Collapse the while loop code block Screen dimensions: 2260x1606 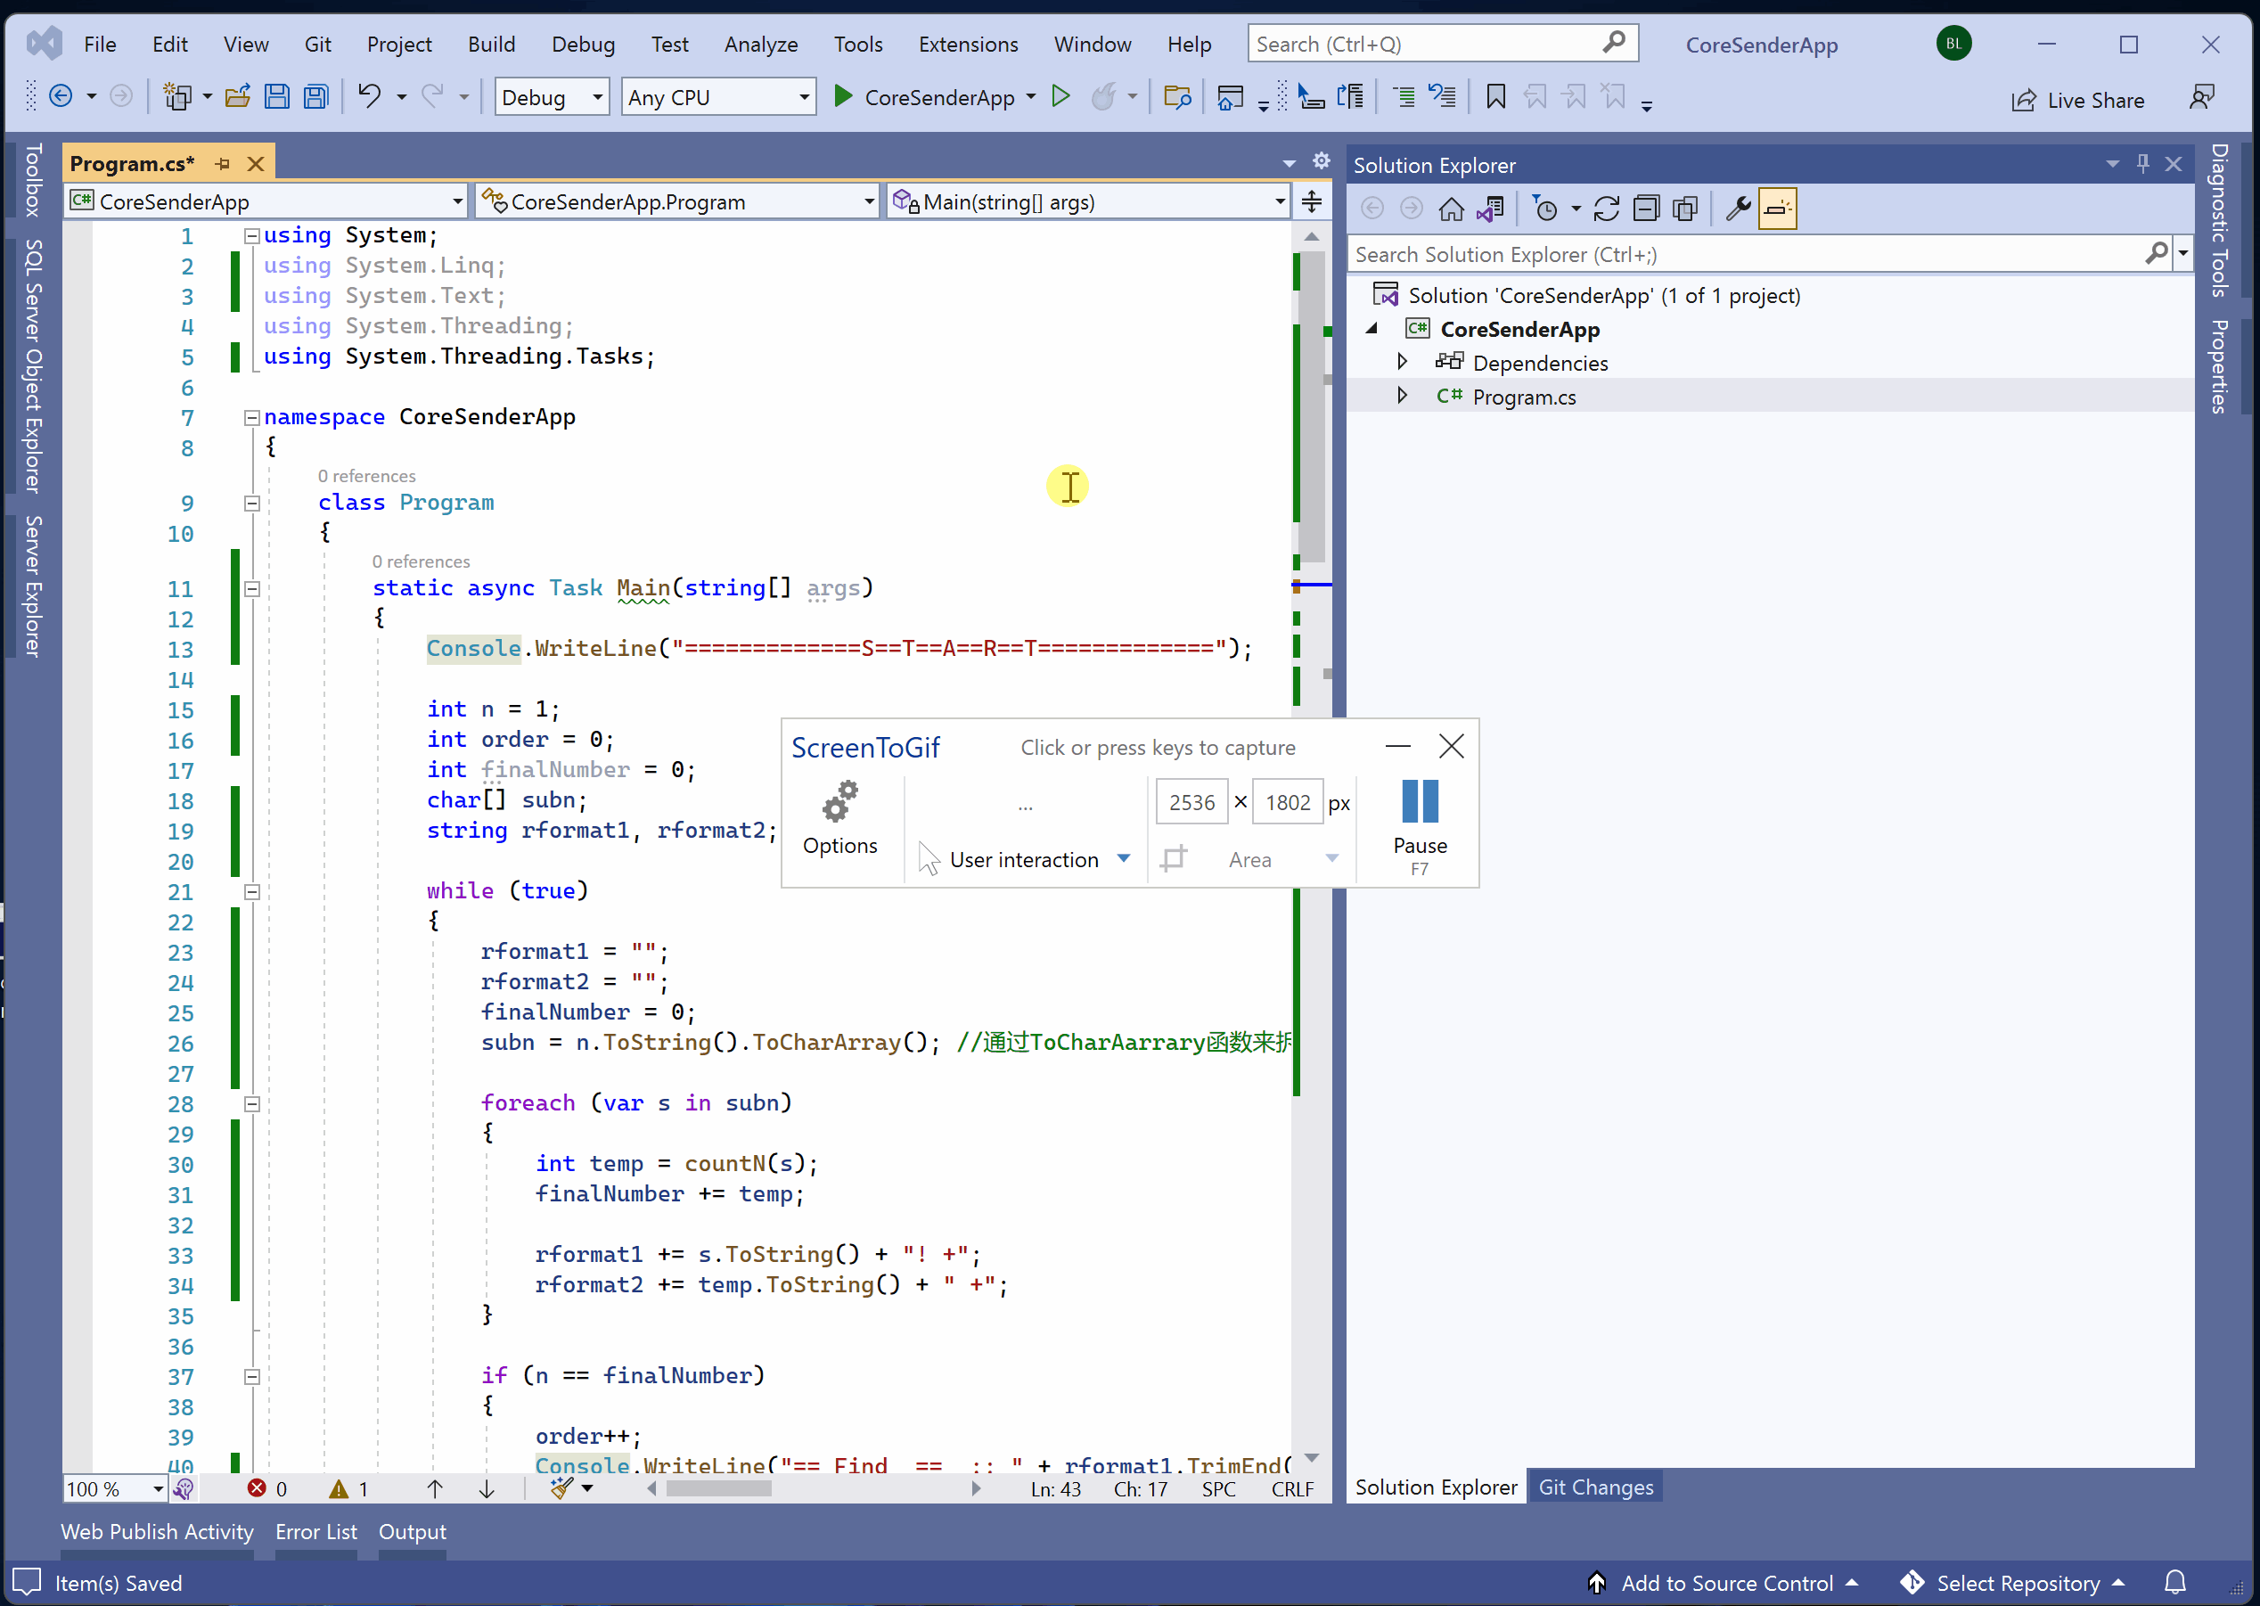[252, 891]
